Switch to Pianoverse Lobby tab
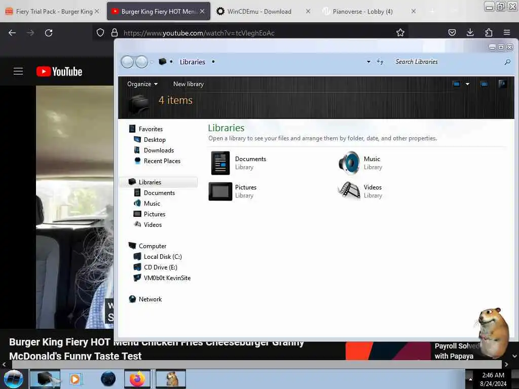This screenshot has width=519, height=389. (x=362, y=12)
